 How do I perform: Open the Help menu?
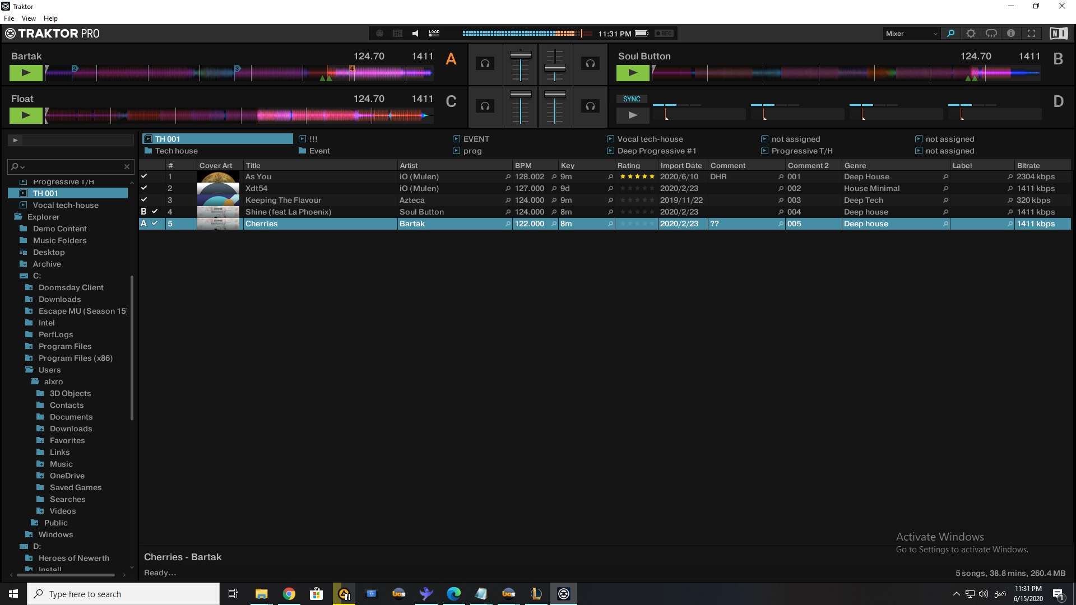click(x=50, y=18)
